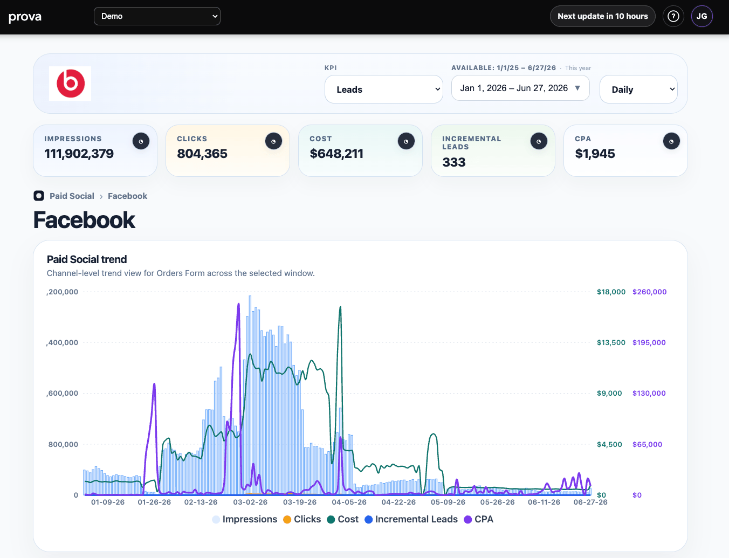Toggle CPA series in chart legend

coord(478,519)
